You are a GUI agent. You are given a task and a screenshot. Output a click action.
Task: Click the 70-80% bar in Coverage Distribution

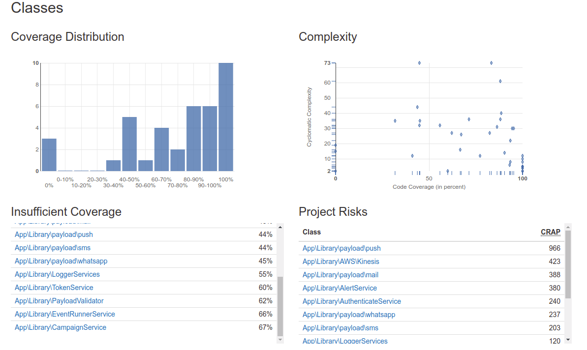pyautogui.click(x=178, y=160)
